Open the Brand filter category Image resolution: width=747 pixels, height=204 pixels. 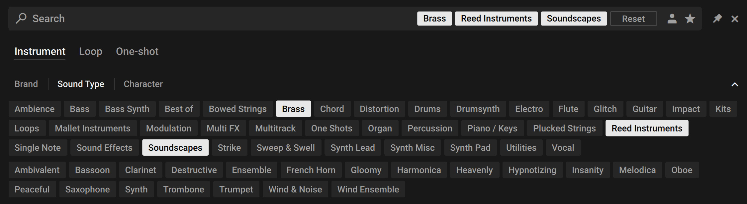(26, 84)
